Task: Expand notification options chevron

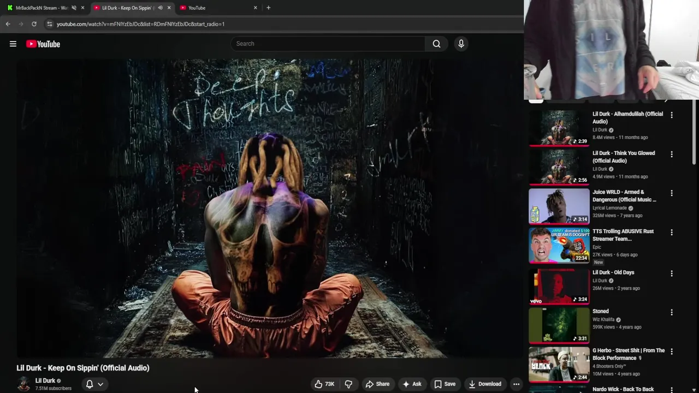Action: pos(100,384)
